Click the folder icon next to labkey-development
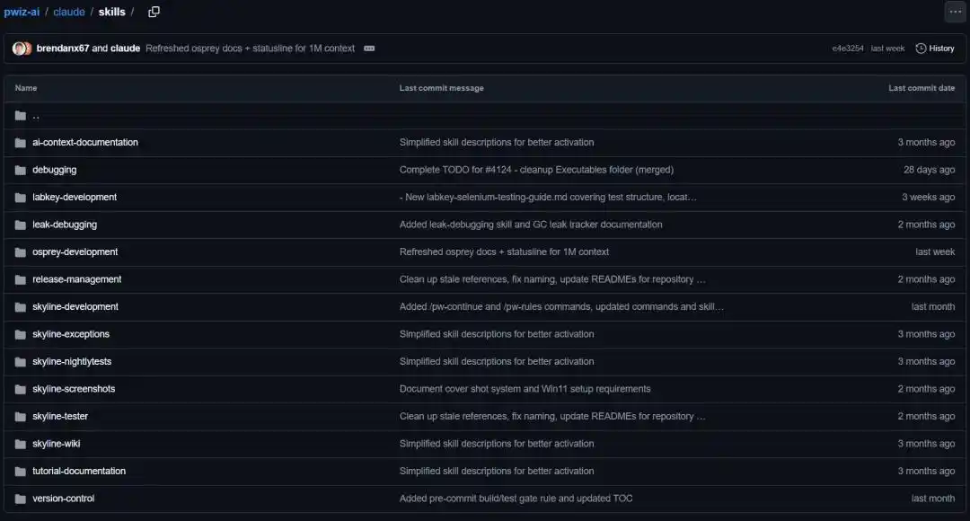The width and height of the screenshot is (970, 521). click(20, 198)
